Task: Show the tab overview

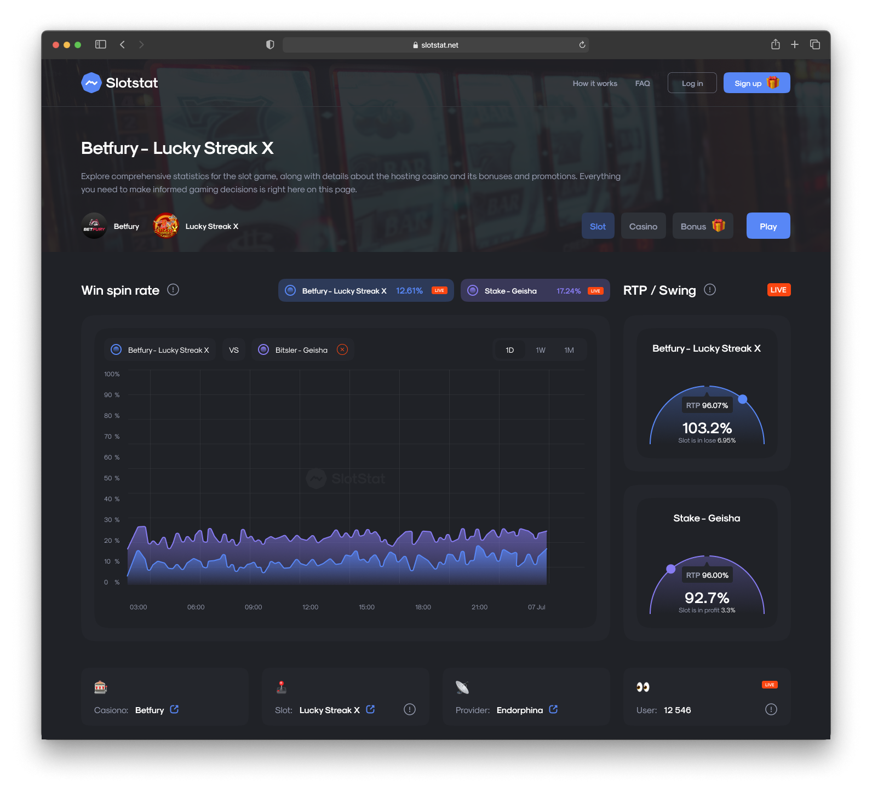Action: [815, 44]
